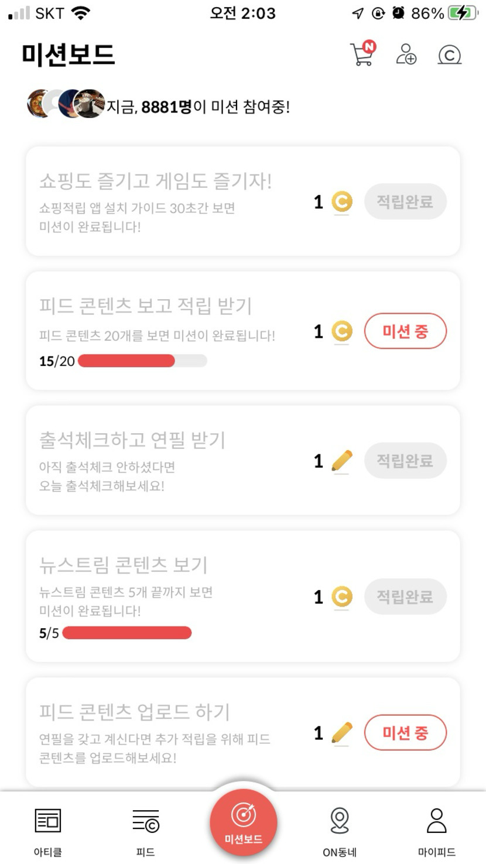Switch to the 피드 tab
The image size is (486, 864).
pyautogui.click(x=145, y=831)
